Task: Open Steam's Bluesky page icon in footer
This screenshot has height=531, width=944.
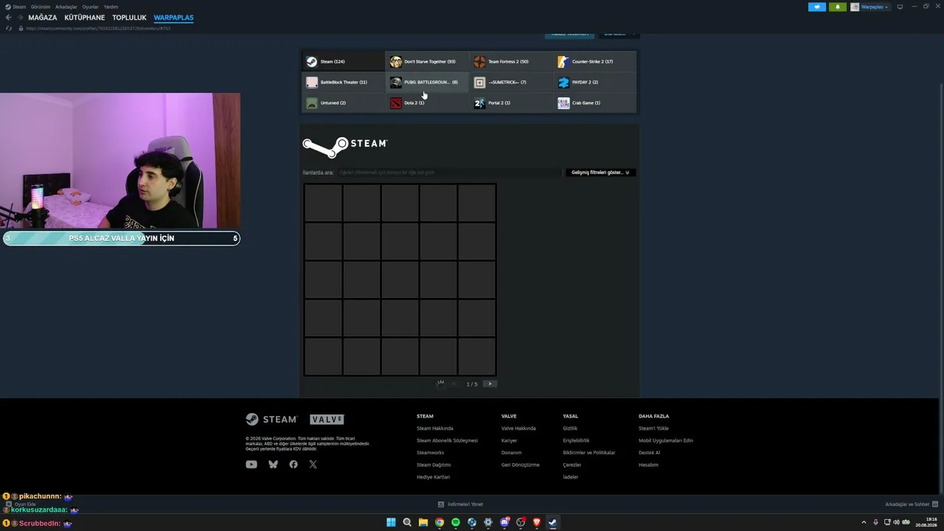Action: (273, 465)
